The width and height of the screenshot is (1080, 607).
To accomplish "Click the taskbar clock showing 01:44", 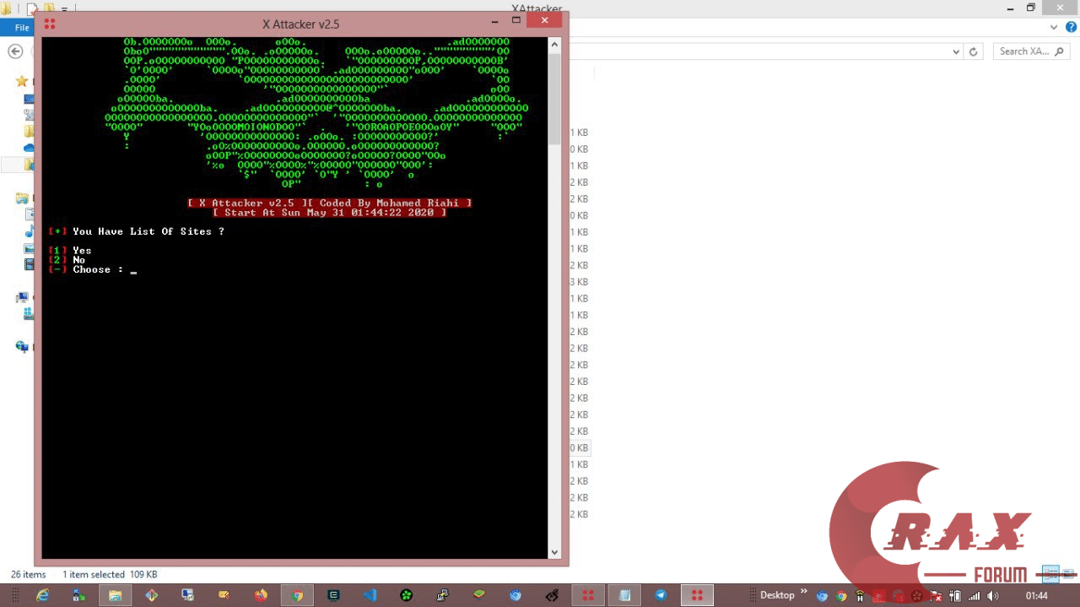I will [x=1037, y=595].
